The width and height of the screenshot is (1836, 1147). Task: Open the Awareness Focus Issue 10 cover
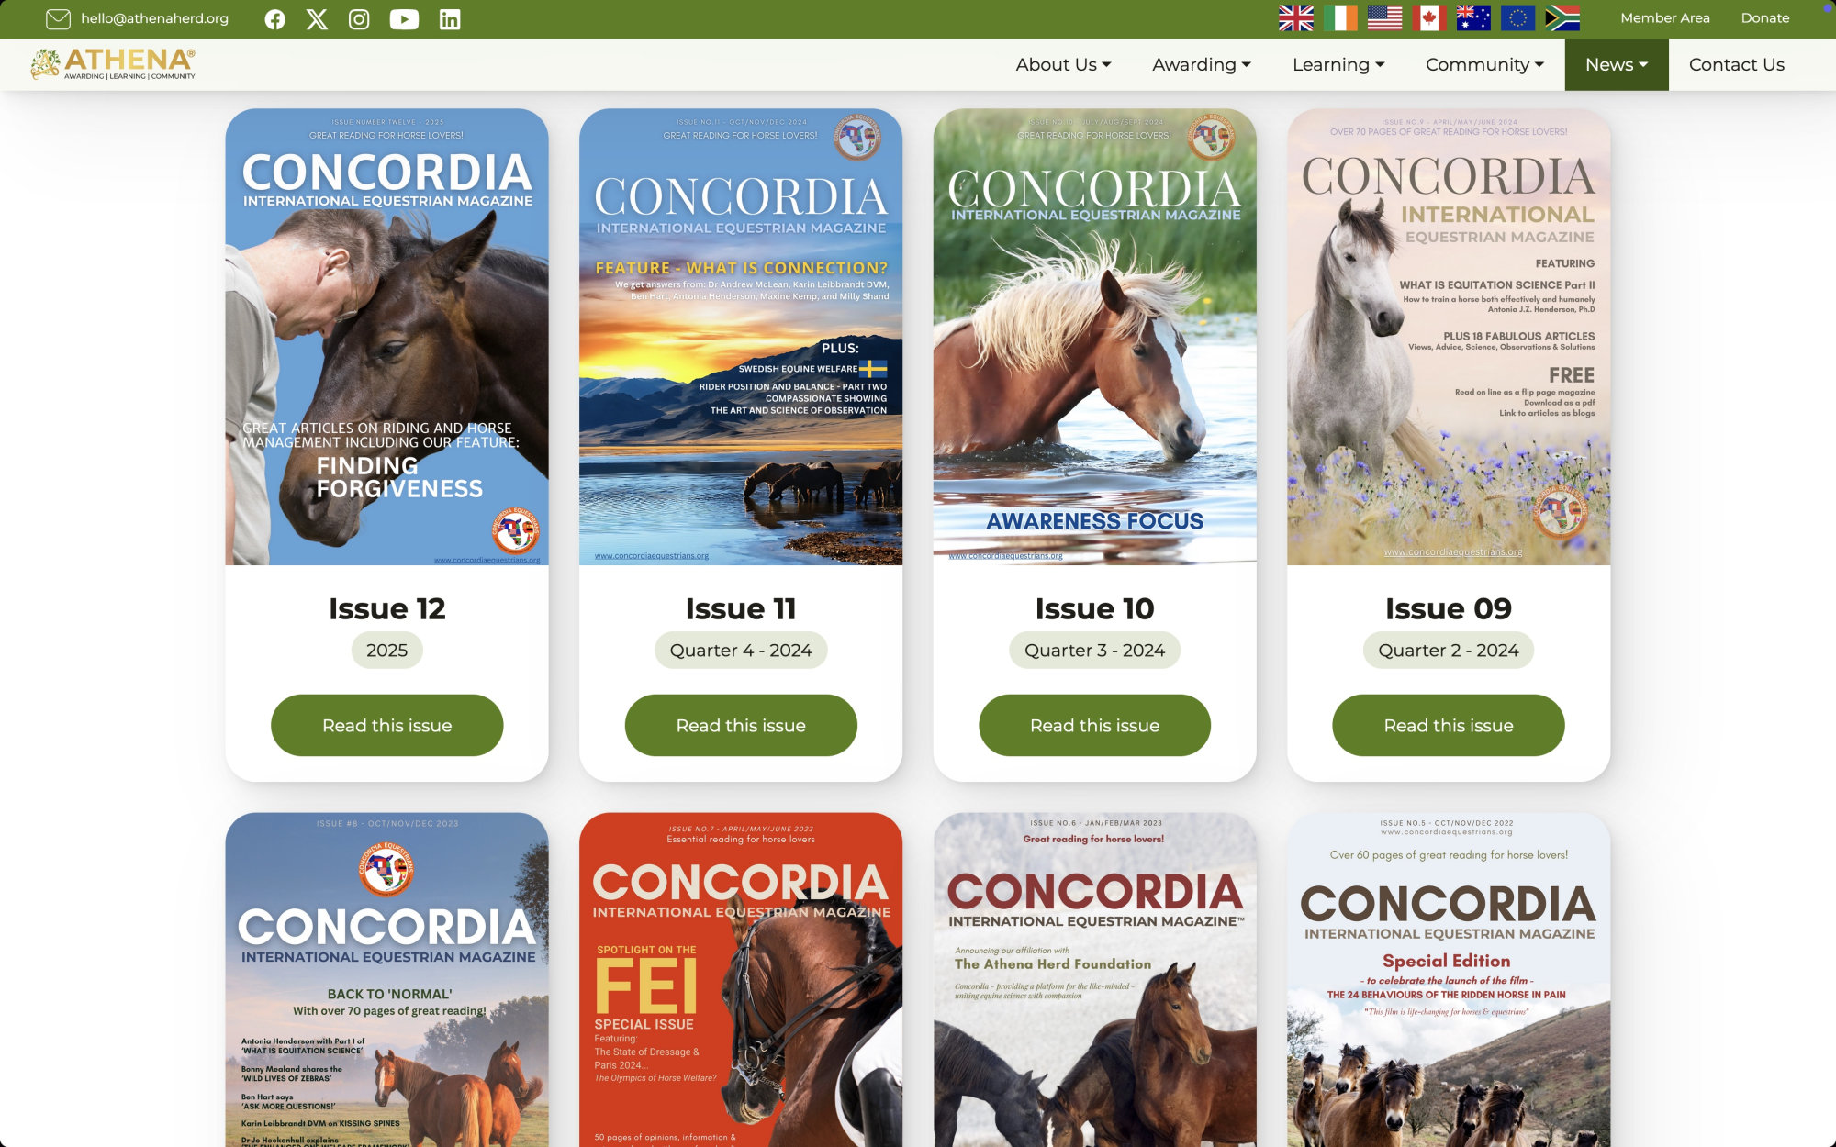click(x=1094, y=337)
